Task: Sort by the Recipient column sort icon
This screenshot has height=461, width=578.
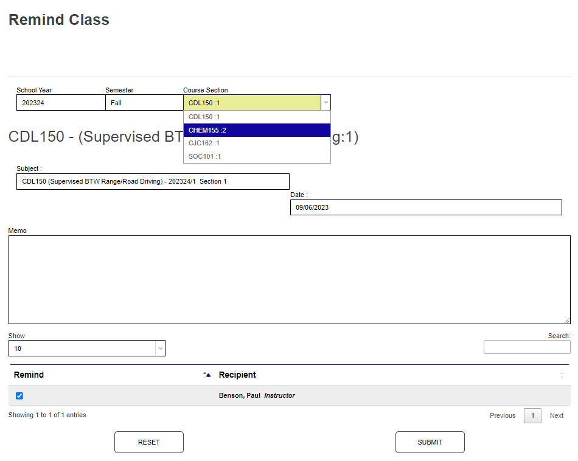Action: (562, 375)
